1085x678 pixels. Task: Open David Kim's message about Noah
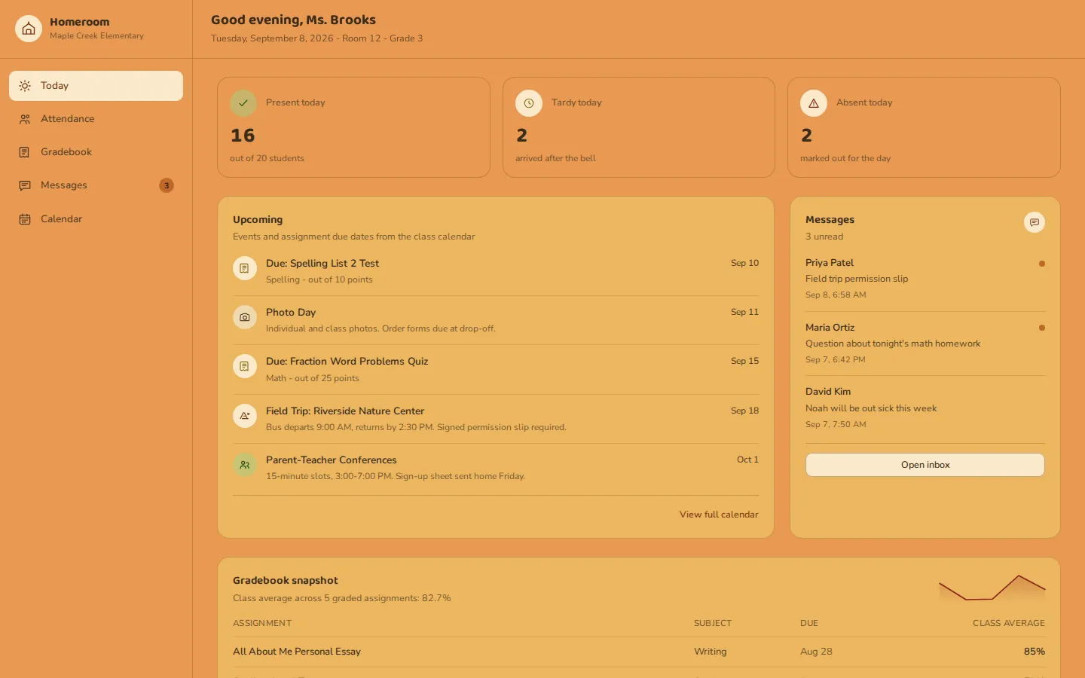(x=925, y=408)
